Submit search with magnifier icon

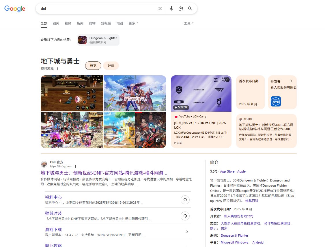click(190, 8)
